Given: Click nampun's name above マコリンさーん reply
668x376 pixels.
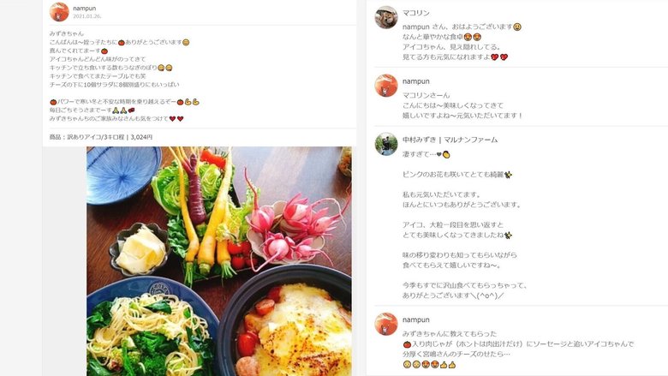Looking at the screenshot, I should coord(416,81).
